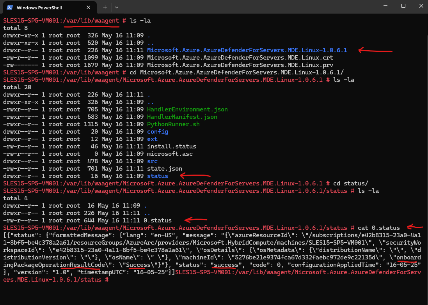Click the 'total 20' output line
The image size is (428, 305).
pos(17,87)
